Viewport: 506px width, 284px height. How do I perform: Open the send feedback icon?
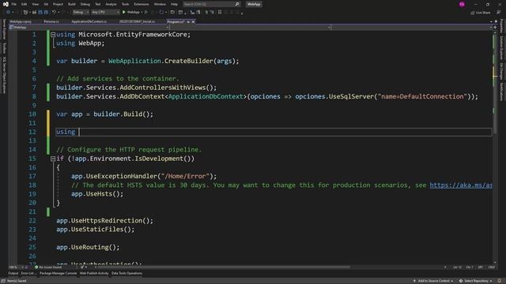tap(499, 13)
